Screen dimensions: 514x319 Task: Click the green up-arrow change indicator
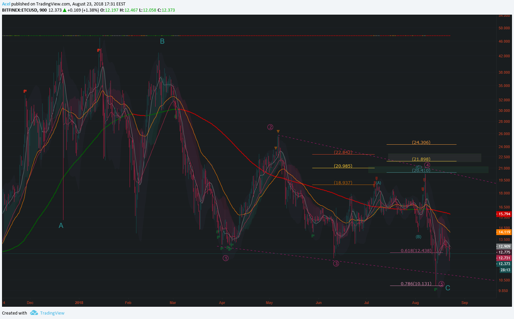click(64, 10)
